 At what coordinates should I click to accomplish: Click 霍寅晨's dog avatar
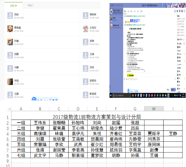tap(10, 29)
